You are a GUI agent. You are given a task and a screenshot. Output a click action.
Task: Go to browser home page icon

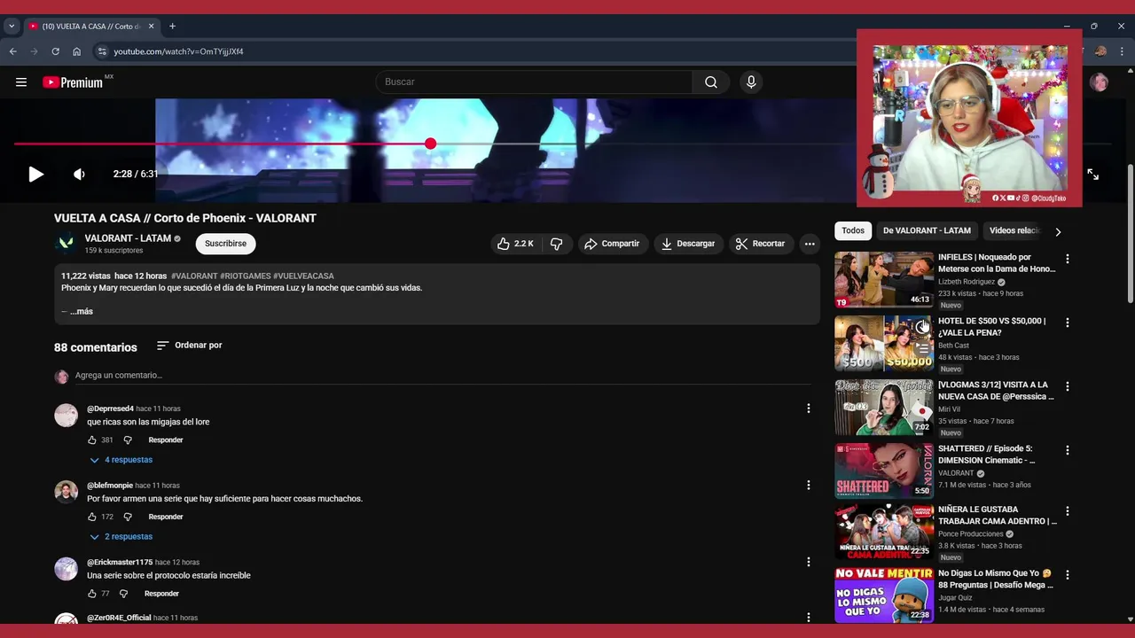(x=76, y=51)
